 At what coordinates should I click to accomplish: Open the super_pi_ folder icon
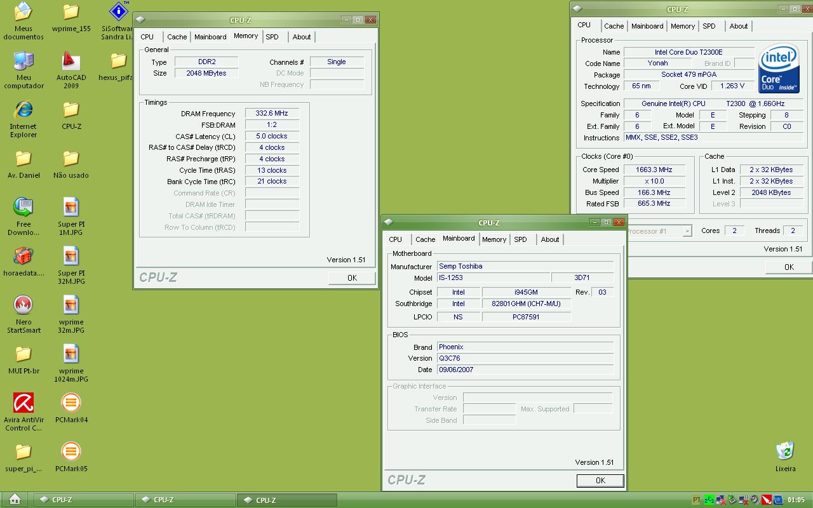tap(24, 457)
